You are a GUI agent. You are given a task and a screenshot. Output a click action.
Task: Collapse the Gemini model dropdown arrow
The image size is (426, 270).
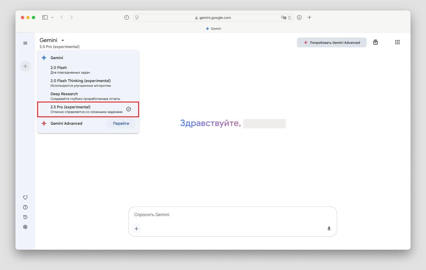coord(63,40)
